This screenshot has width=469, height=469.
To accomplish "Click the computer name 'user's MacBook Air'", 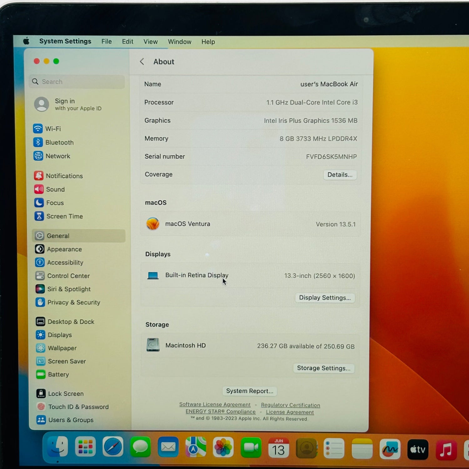I will point(329,84).
